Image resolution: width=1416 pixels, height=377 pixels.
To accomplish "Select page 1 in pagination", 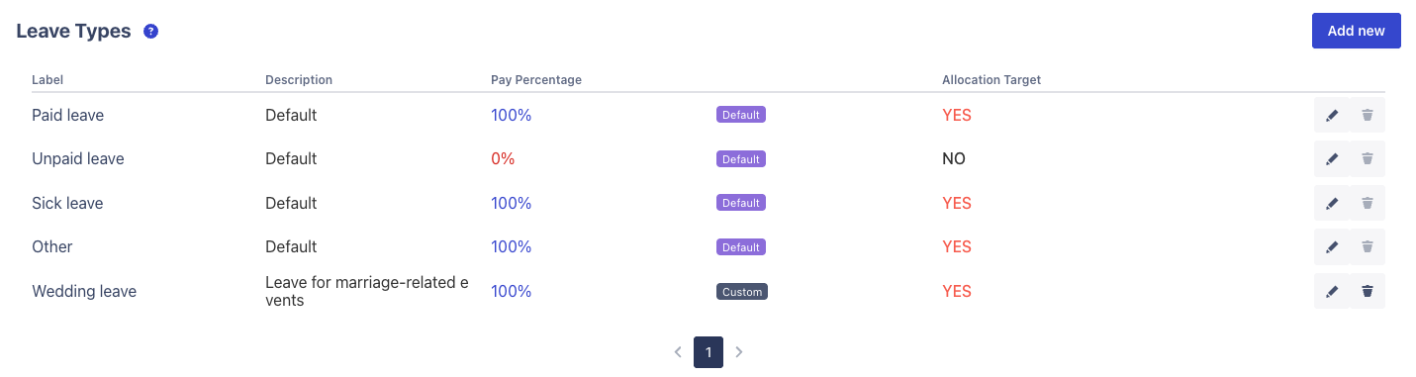I will click(708, 351).
